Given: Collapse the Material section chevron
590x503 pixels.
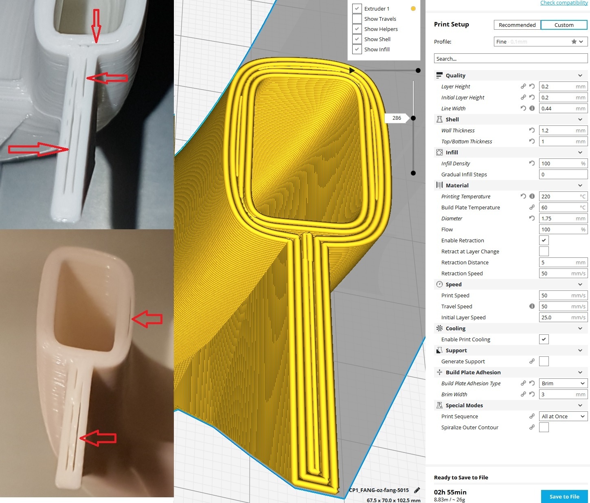Looking at the screenshot, I should click(x=580, y=185).
